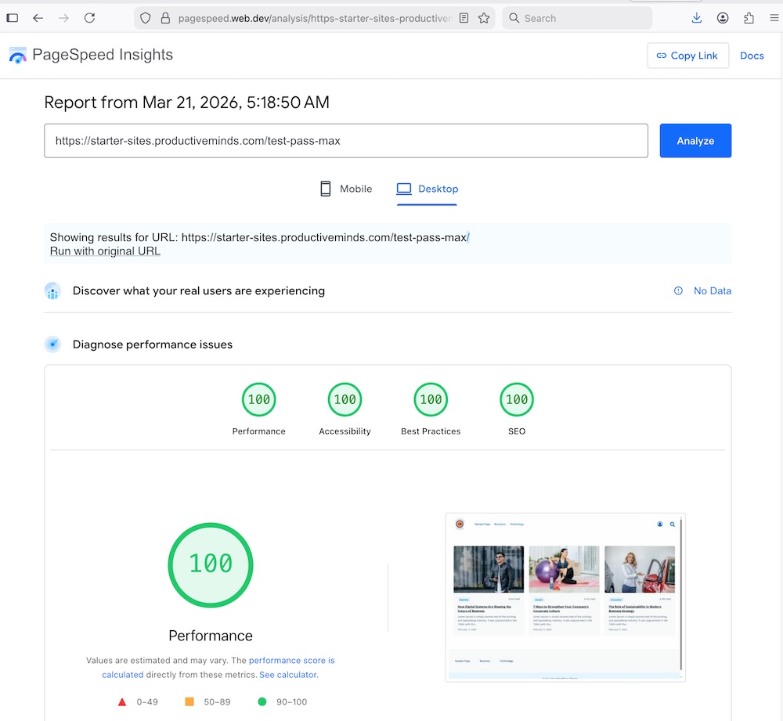Bookmark this page with the star icon
The height and width of the screenshot is (721, 783).
(484, 18)
